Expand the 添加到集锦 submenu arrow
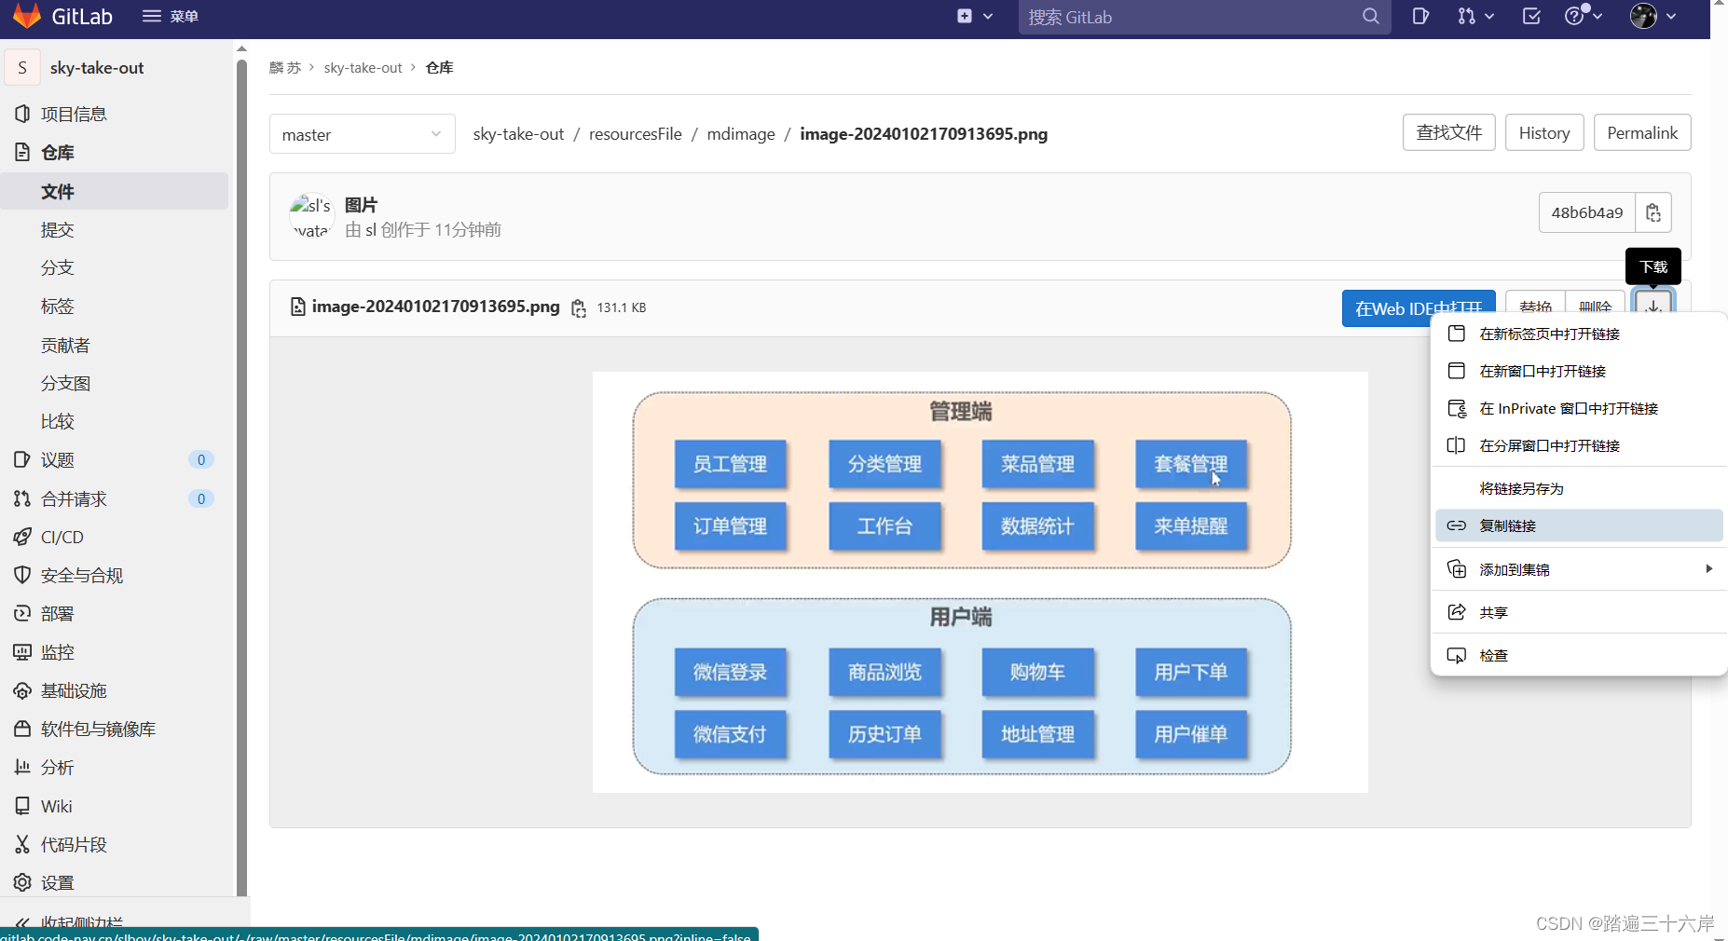1728x941 pixels. 1708,568
